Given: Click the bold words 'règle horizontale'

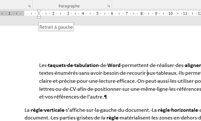Looking at the screenshot, I should point(178,110).
